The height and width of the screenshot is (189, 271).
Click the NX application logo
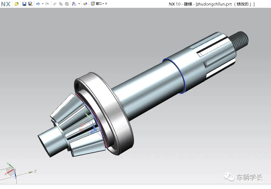tap(6, 4)
